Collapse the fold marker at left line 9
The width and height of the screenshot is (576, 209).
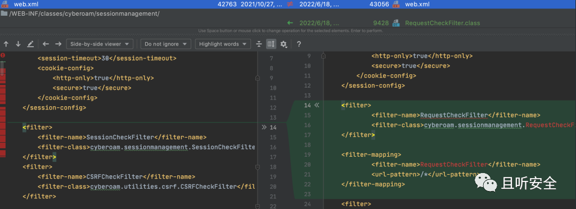(258, 78)
